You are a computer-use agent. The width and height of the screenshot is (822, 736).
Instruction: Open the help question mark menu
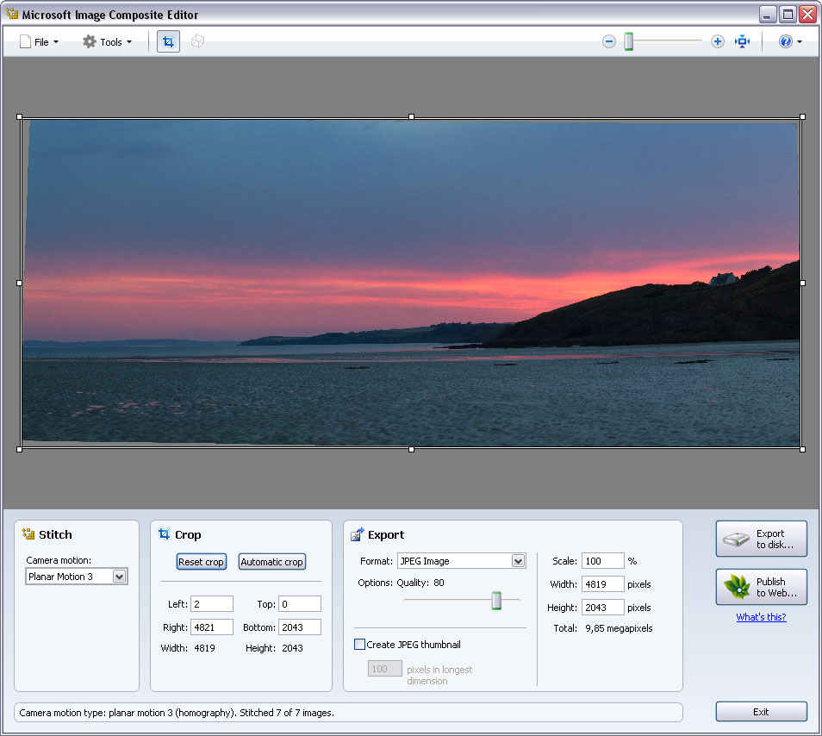(x=789, y=41)
